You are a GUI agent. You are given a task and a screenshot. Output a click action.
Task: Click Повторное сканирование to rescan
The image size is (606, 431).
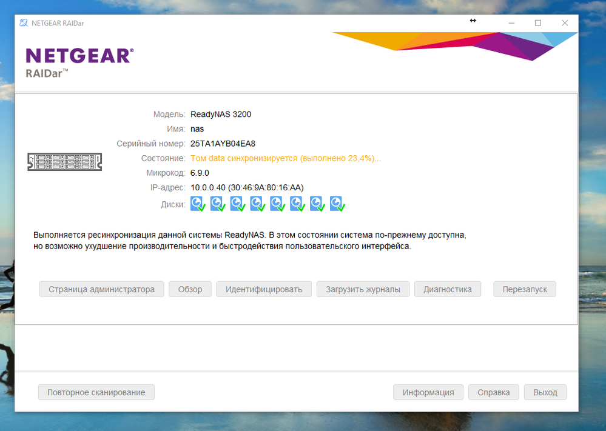coord(96,392)
